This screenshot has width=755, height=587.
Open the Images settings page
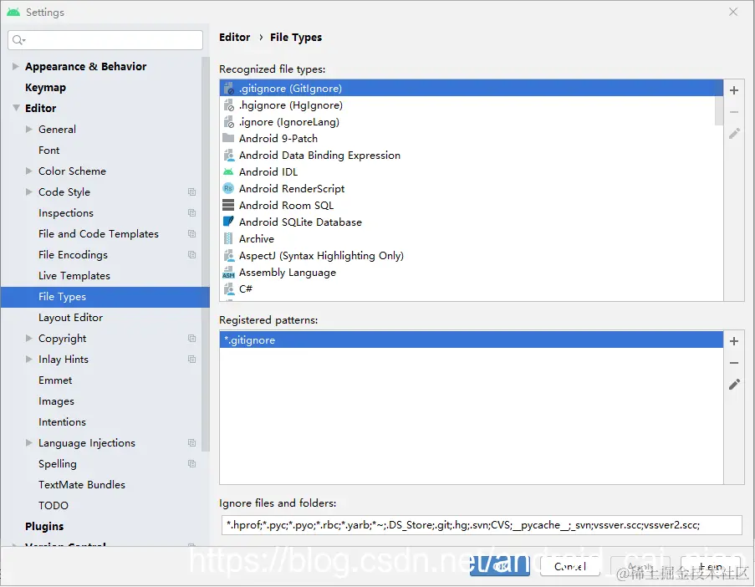56,401
